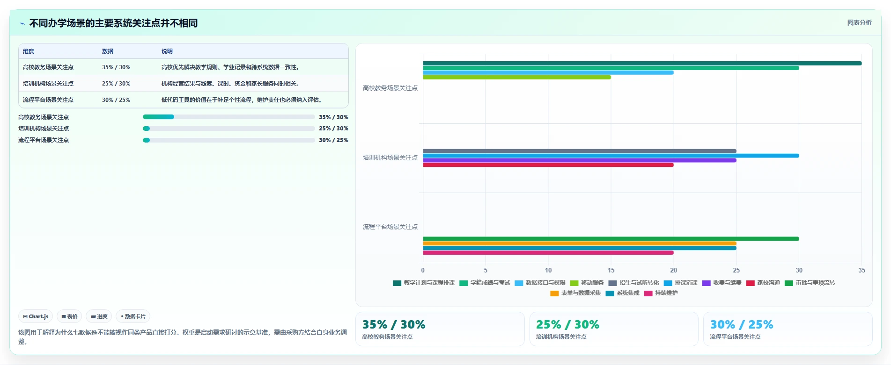This screenshot has width=891, height=365.
Task: Toggle 收费与续费 legend series
Action: click(x=722, y=283)
